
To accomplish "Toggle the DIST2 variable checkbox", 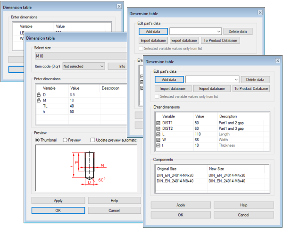I will click(x=158, y=128).
